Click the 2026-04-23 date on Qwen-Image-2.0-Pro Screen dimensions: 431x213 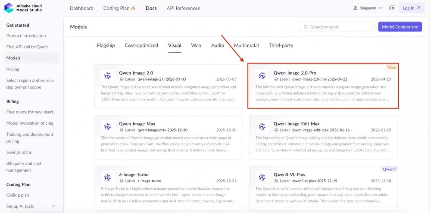[x=381, y=79]
